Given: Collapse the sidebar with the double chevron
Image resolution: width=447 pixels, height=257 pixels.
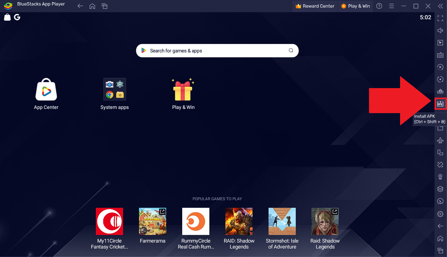Looking at the screenshot, I should pyautogui.click(x=440, y=6).
